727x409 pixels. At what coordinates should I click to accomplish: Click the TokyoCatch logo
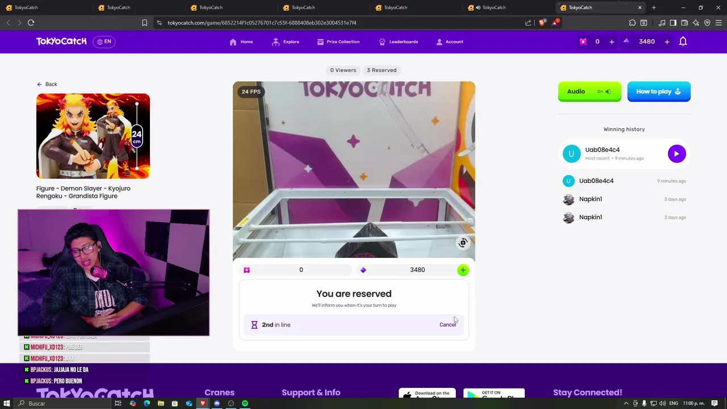click(x=61, y=41)
